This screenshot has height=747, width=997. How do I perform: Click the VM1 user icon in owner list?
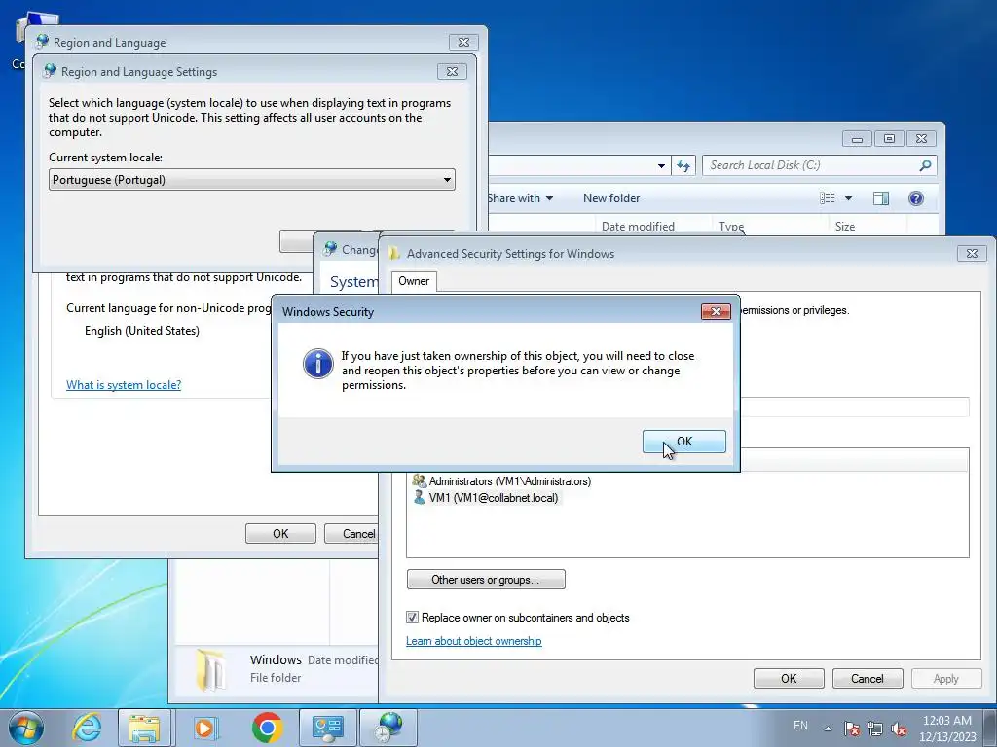tap(419, 497)
